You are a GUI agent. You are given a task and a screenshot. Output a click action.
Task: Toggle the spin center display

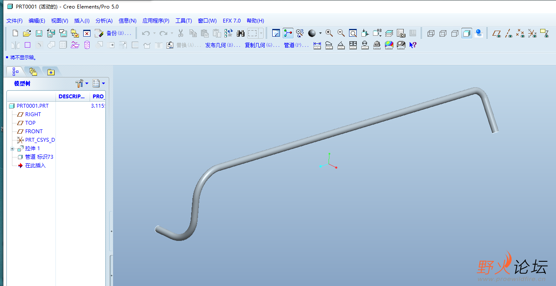point(288,33)
